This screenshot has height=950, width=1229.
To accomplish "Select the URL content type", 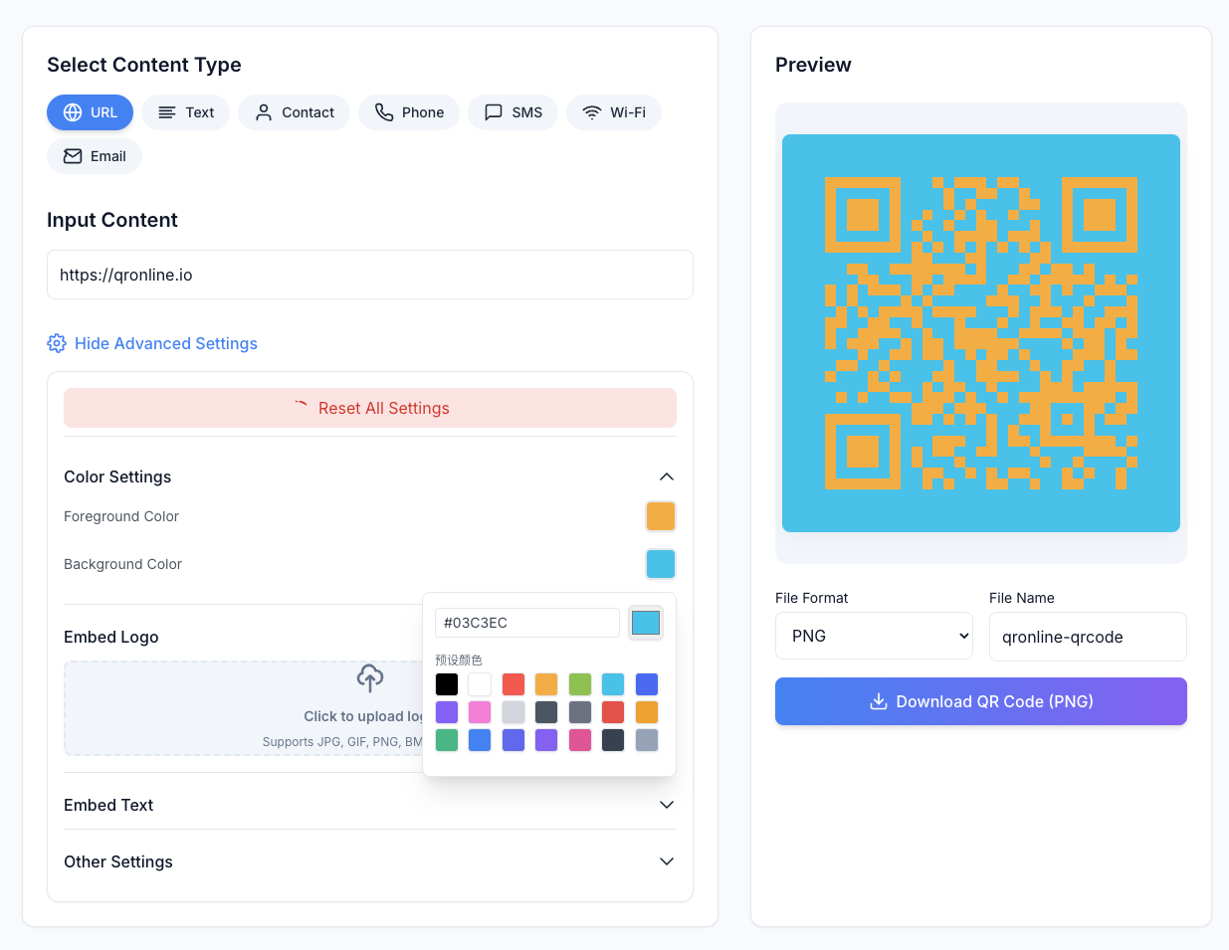I will (x=91, y=112).
